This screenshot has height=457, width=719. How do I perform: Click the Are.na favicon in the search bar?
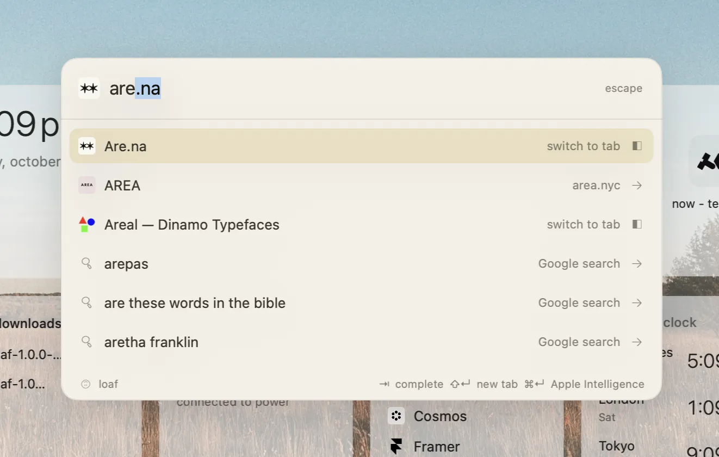coord(89,88)
